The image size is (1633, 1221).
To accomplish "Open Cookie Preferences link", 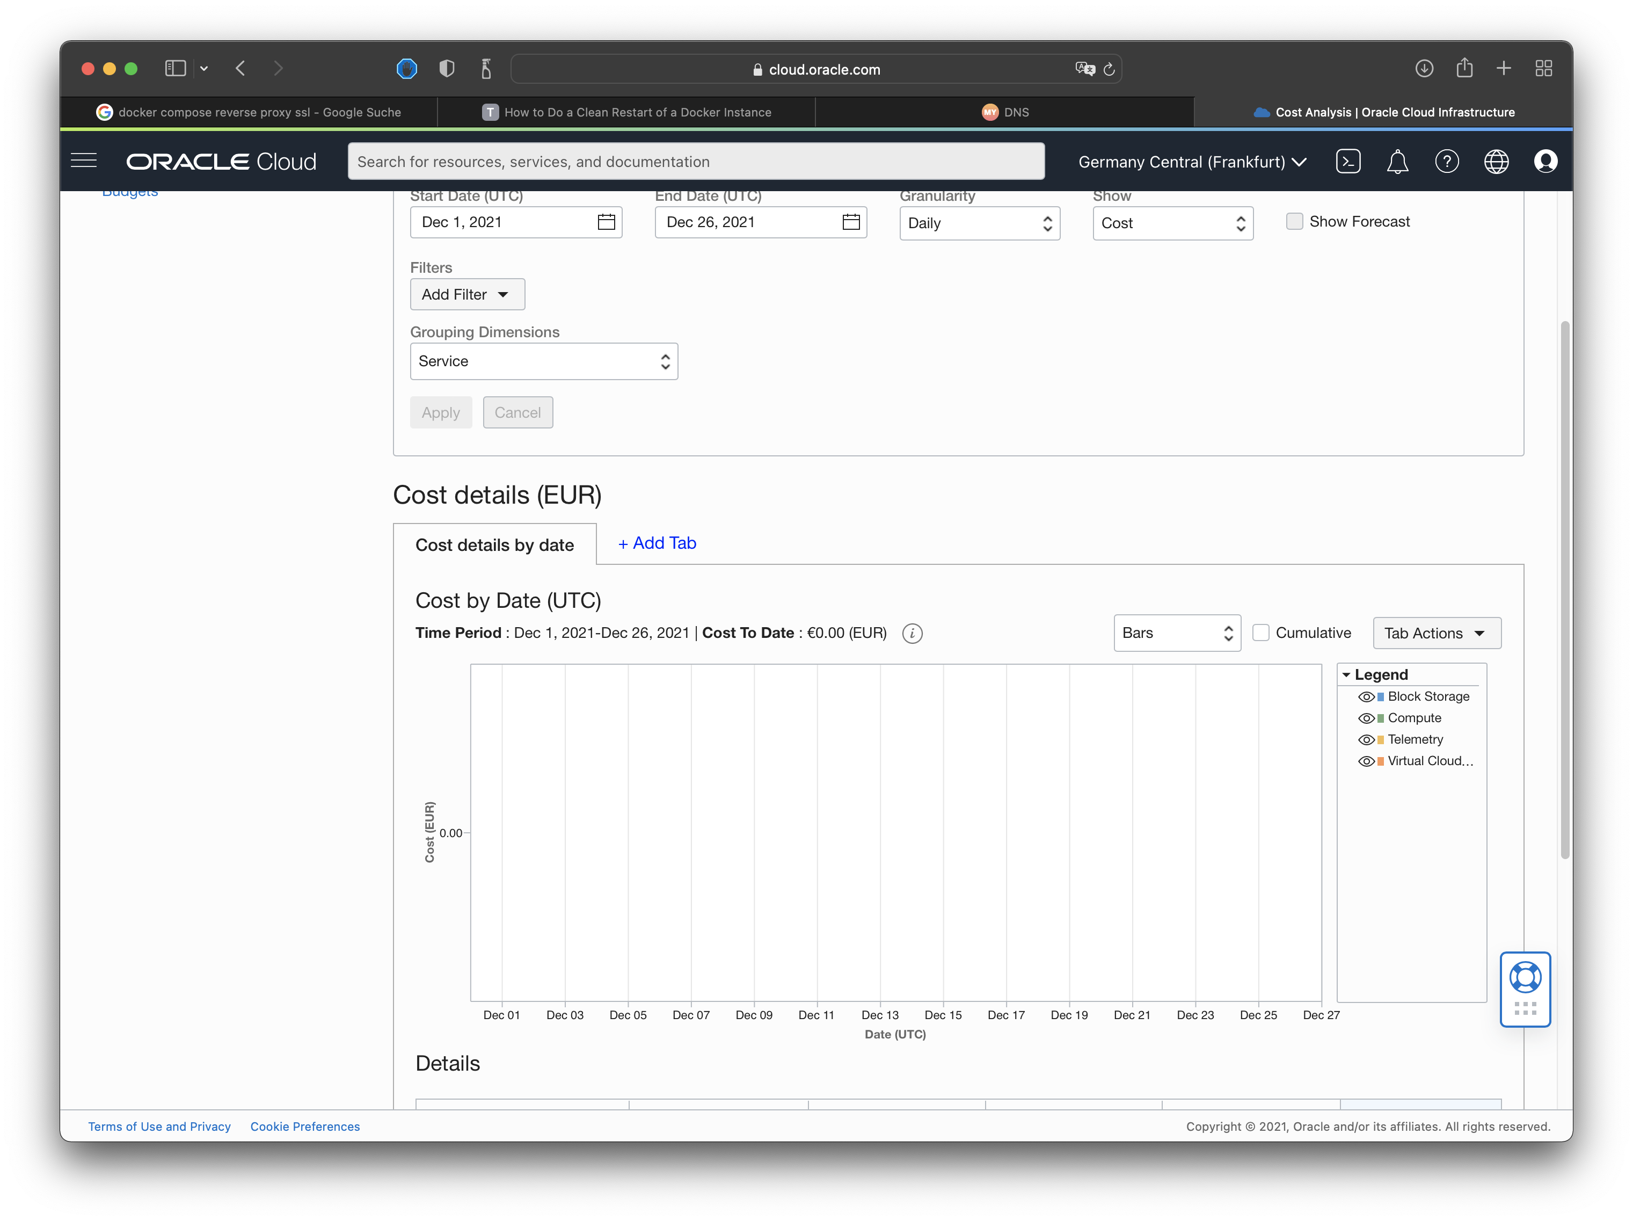I will click(x=305, y=1126).
